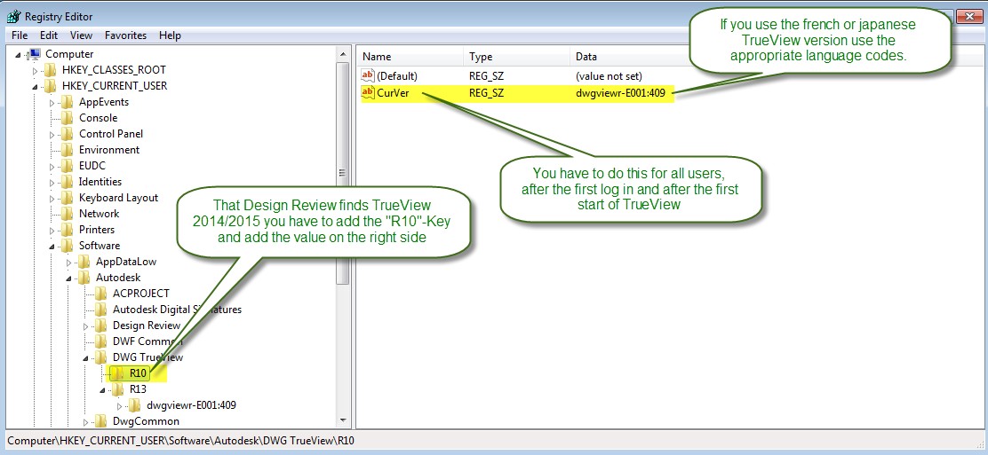Expand the HKEY_CLASSES_ROOT node
Viewport: 988px width, 455px height.
tap(36, 70)
